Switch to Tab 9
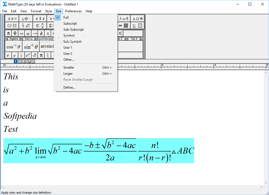The height and width of the screenshot is (195, 269). point(134,39)
